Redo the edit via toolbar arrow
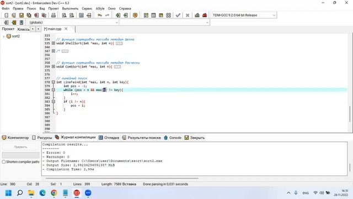The height and width of the screenshot is (199, 353). pyautogui.click(x=107, y=15)
